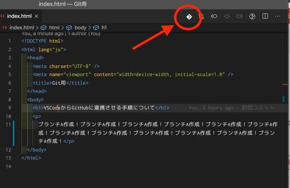Viewport: 290px width, 188px height.
Task: Open changes with previous revision arrow icon
Action: 214,16
